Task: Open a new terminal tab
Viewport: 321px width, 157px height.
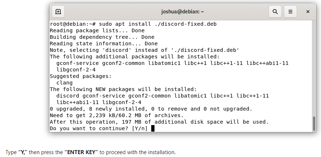Action: (58, 12)
